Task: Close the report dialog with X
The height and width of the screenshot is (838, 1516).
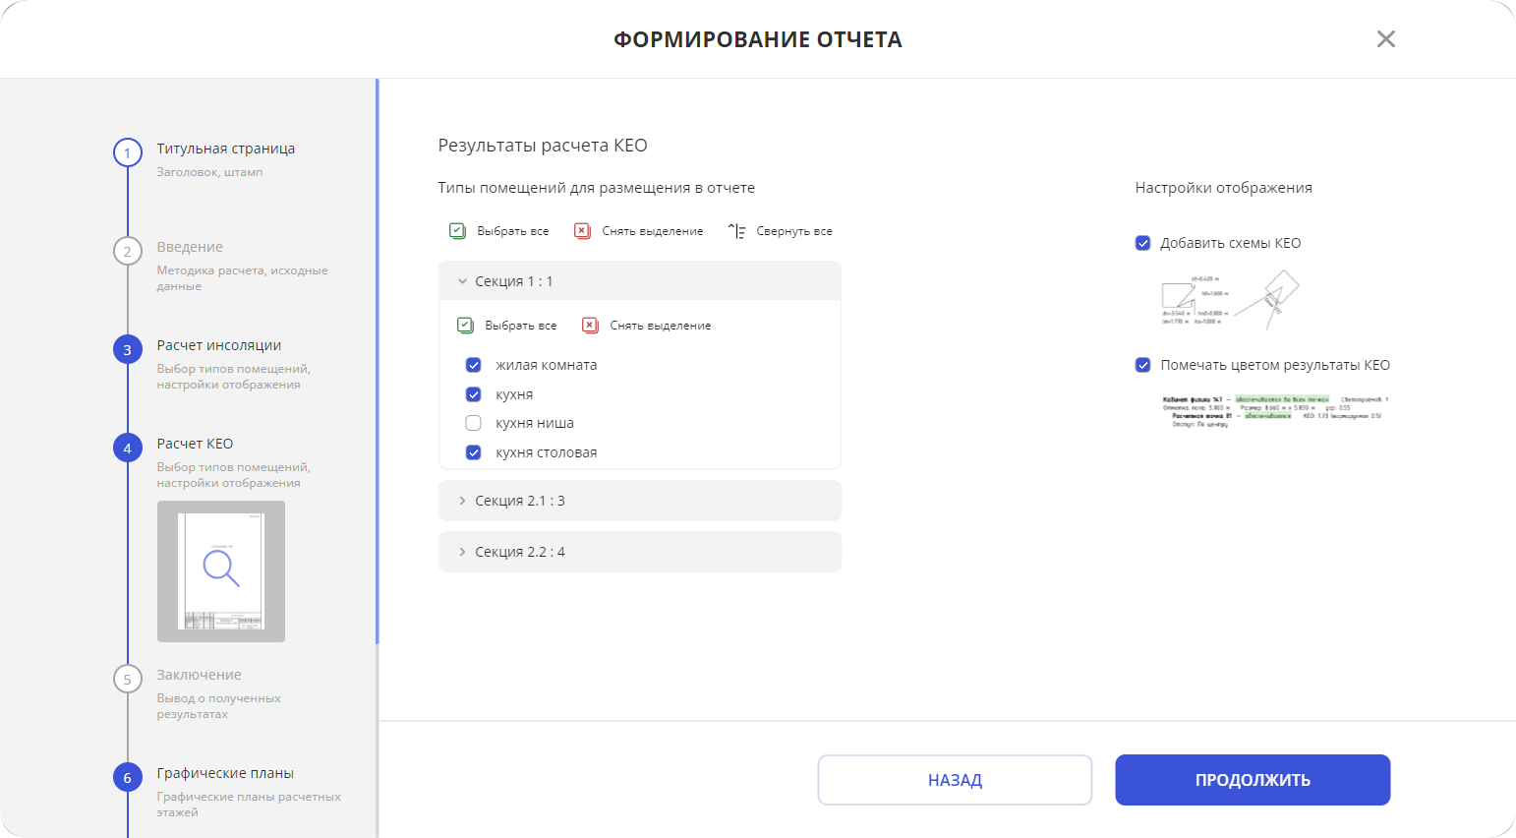Action: (x=1386, y=39)
